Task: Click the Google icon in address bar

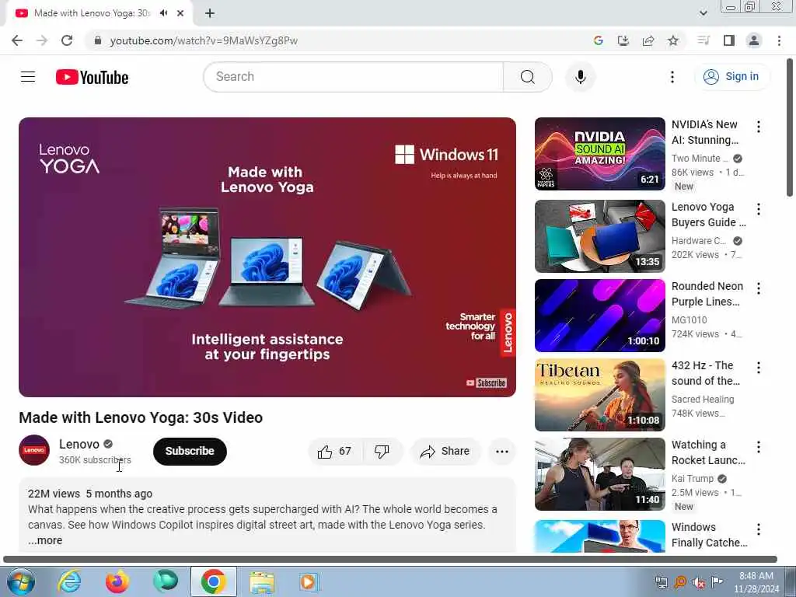Action: pos(599,40)
